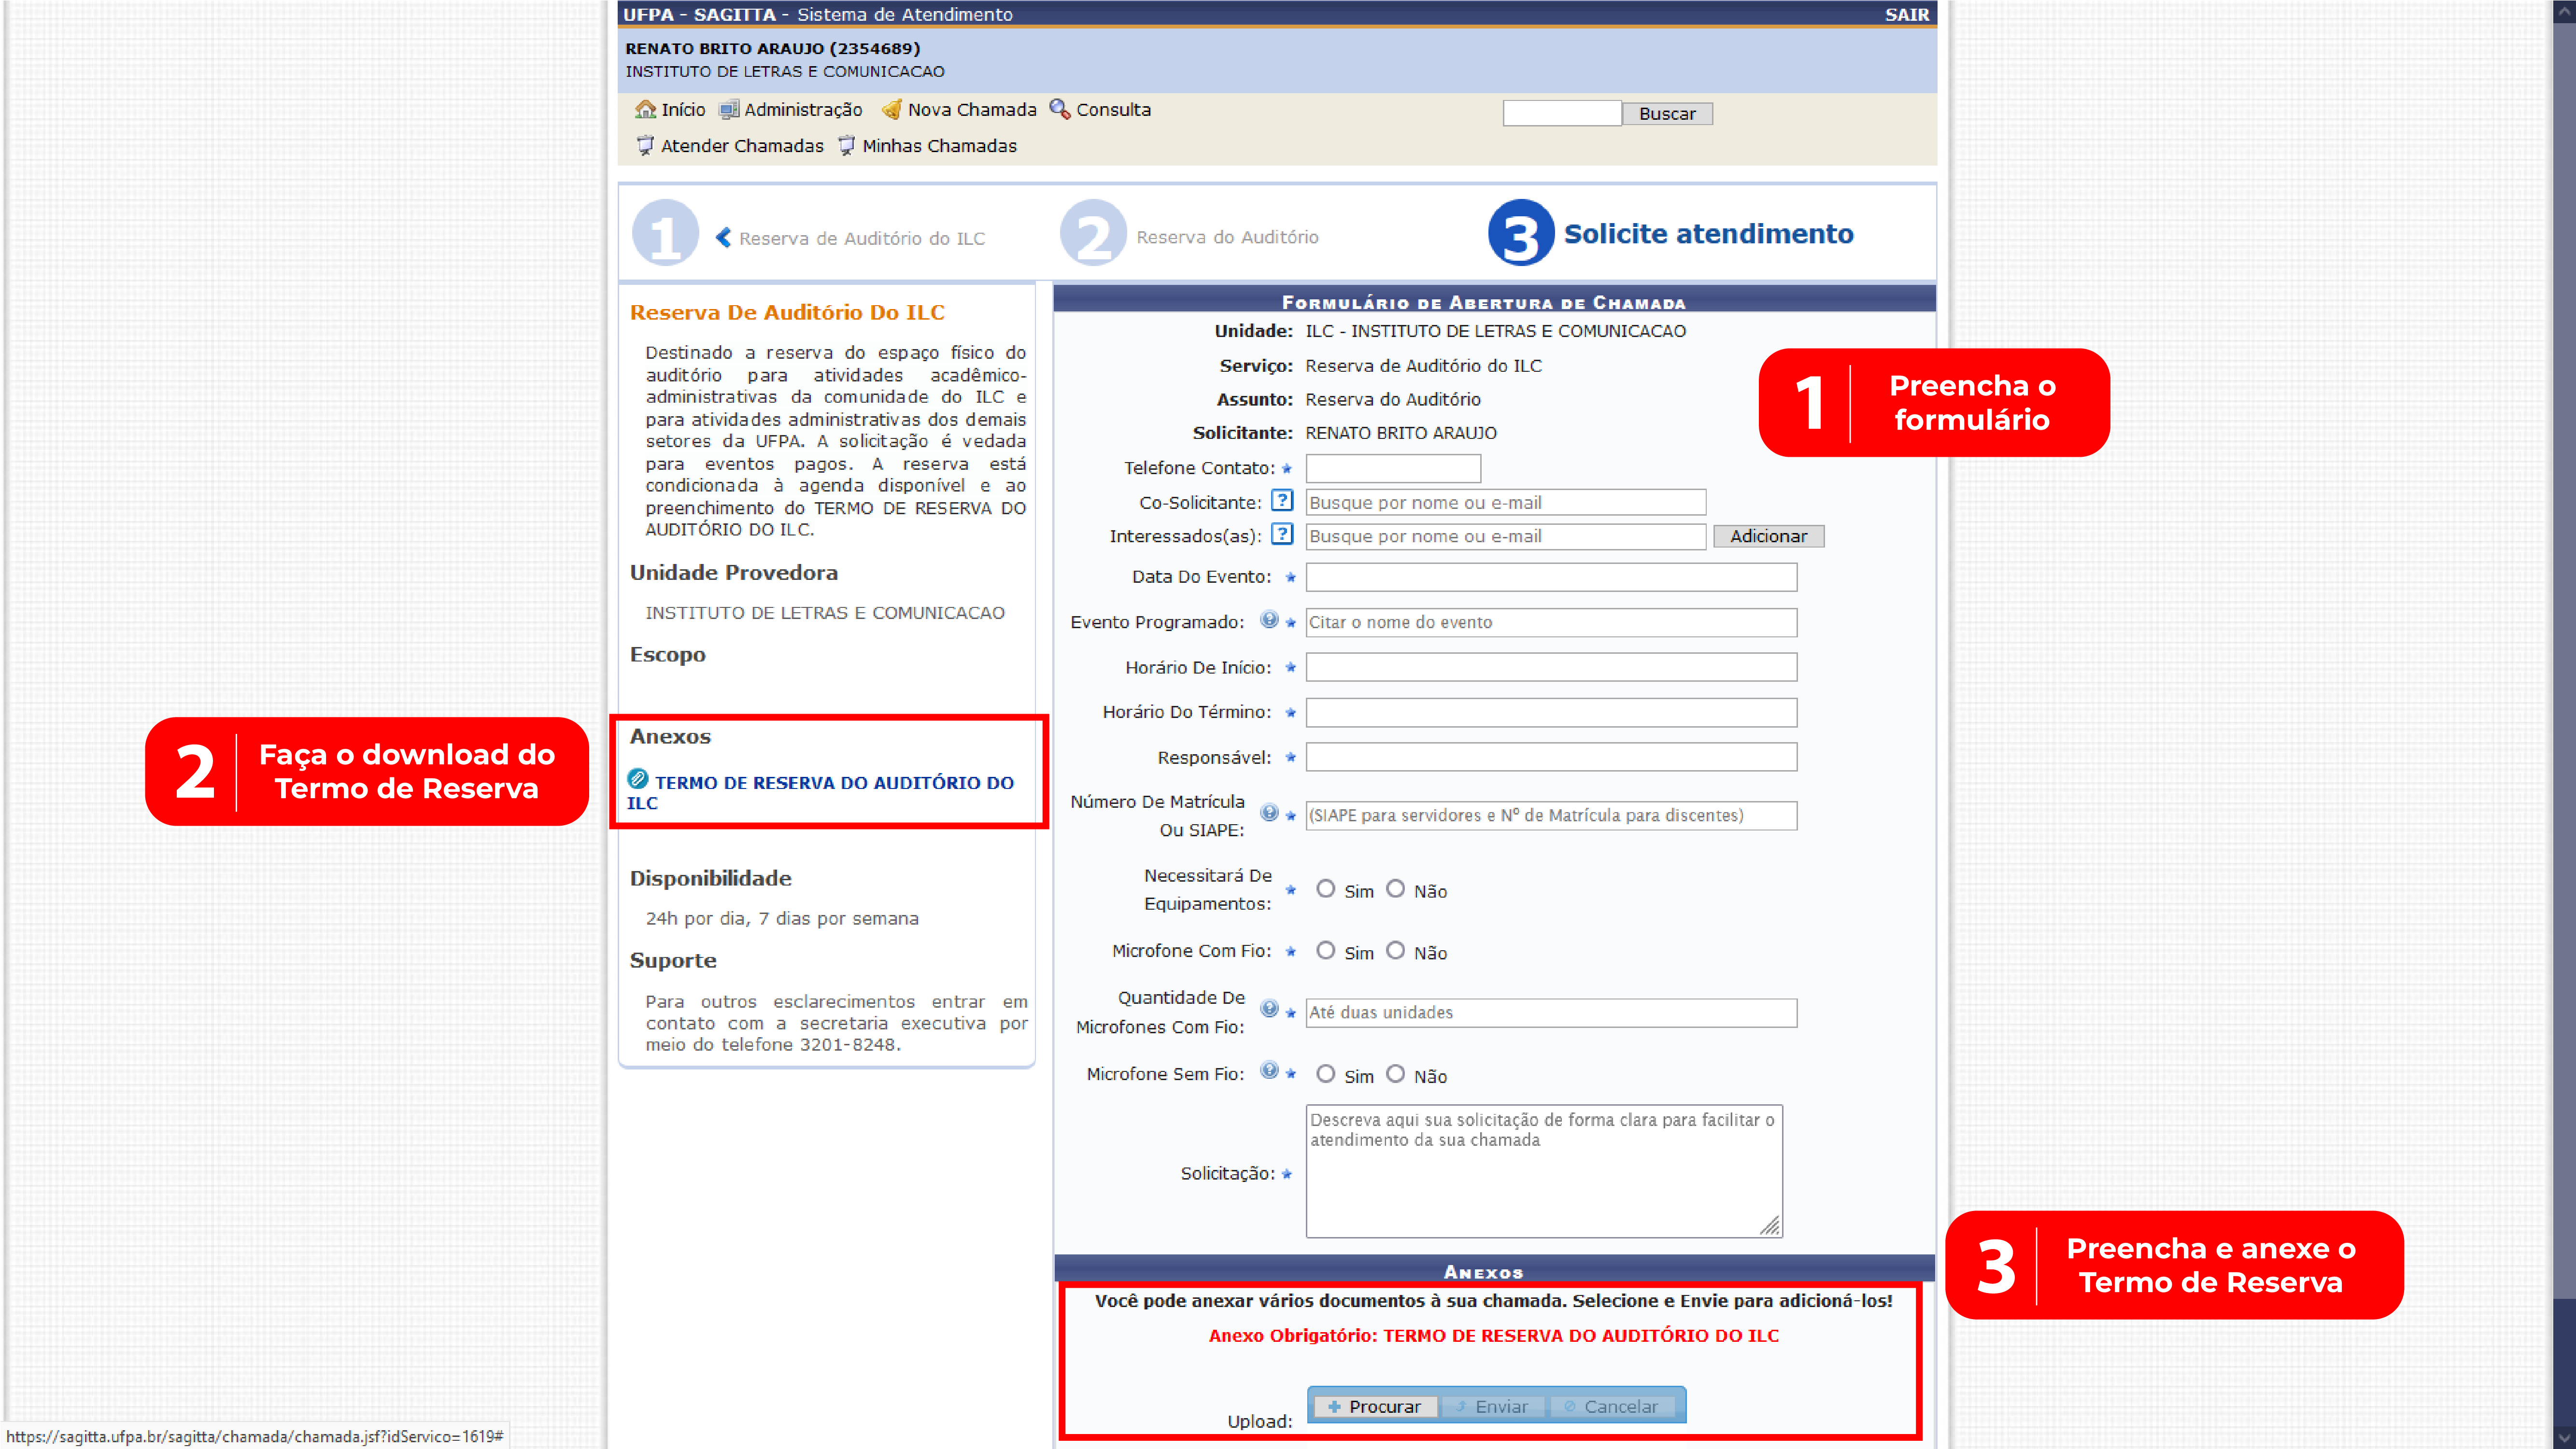This screenshot has width=2576, height=1449.
Task: Click the Cancelar upload button
Action: [x=1612, y=1406]
